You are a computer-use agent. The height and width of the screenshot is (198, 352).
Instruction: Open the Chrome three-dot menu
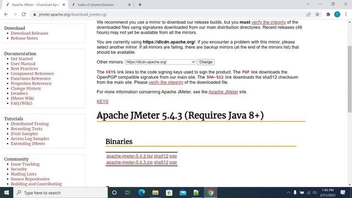pos(346,14)
